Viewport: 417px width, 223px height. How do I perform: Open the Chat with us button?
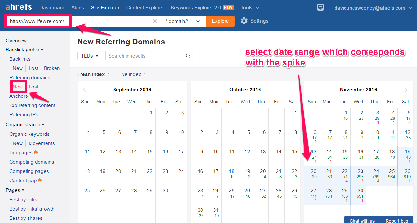point(362,220)
